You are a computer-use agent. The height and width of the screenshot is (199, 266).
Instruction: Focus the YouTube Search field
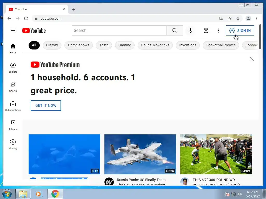pos(119,31)
